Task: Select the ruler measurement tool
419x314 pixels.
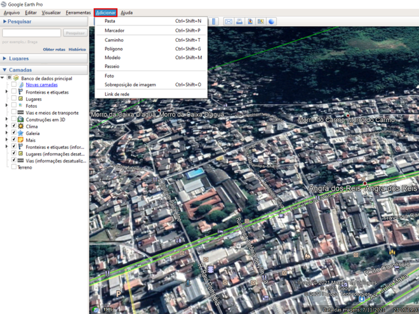Action: [x=214, y=22]
